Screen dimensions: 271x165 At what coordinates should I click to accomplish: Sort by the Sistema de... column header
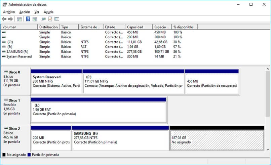pyautogui.click(x=91, y=27)
